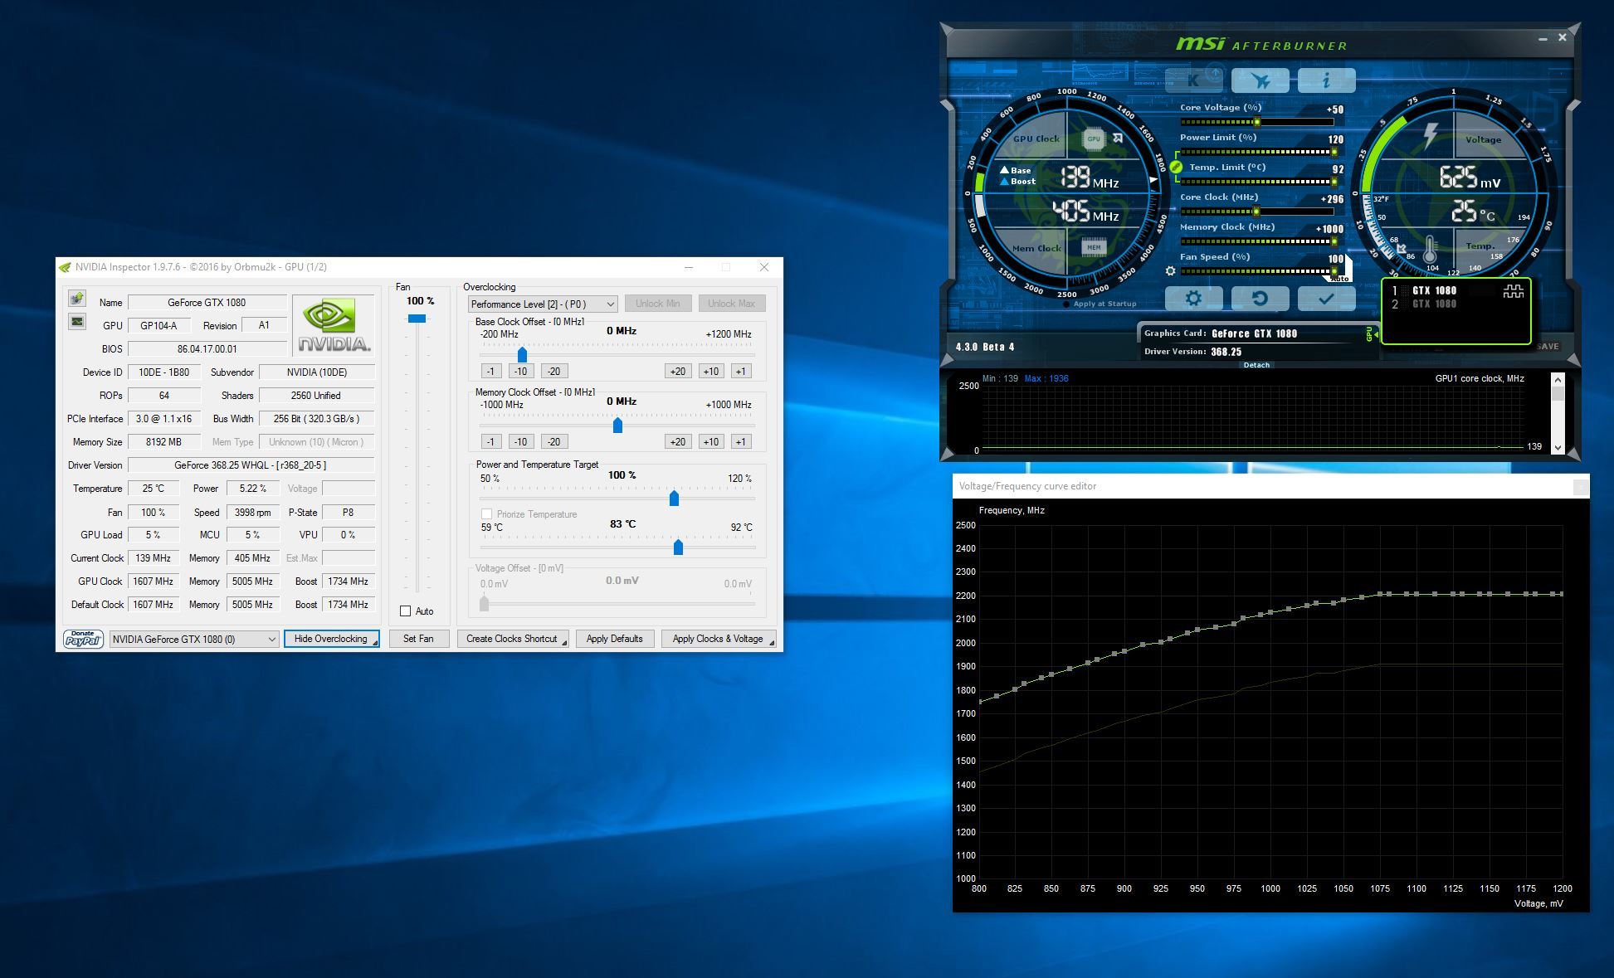1614x978 pixels.
Task: Toggle the power/temp limit link icon
Action: pyautogui.click(x=1176, y=167)
